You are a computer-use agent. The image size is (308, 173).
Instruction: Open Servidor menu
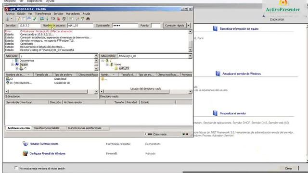pos(58,14)
